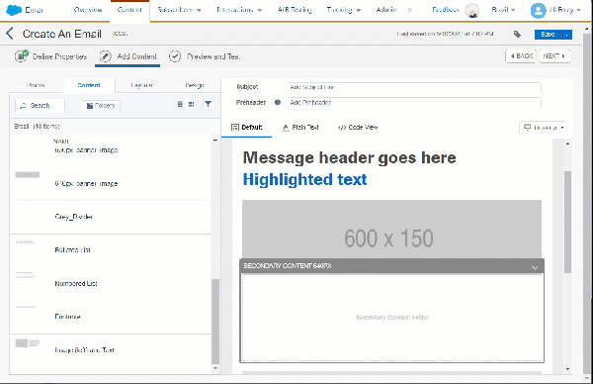Image resolution: width=593 pixels, height=384 pixels.
Task: Open the Admin navigation item
Action: click(x=386, y=10)
